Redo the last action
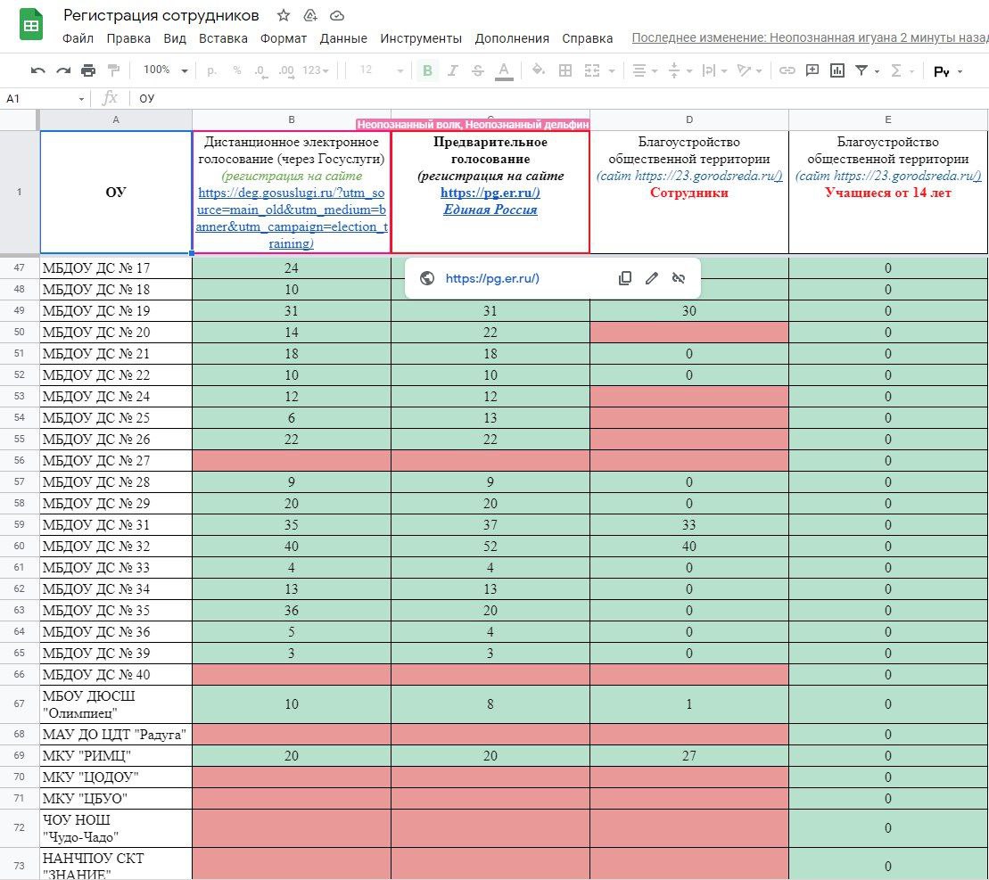The height and width of the screenshot is (880, 989). [63, 70]
